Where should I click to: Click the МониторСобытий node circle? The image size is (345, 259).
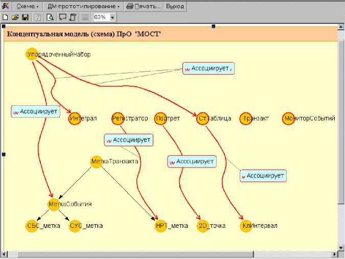click(x=289, y=119)
